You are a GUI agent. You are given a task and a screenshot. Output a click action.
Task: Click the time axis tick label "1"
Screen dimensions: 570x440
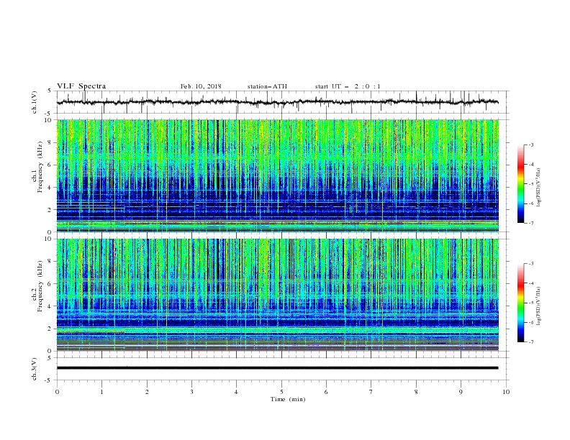pos(101,392)
